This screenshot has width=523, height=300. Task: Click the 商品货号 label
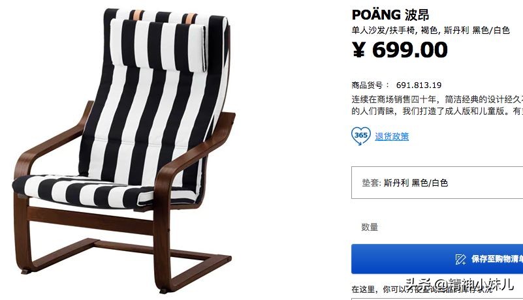click(367, 85)
